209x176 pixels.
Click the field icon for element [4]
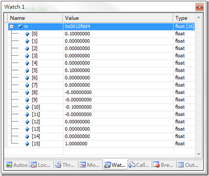[x=27, y=63]
